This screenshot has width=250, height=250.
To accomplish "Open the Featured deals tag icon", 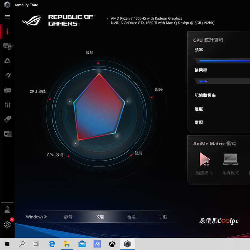I will (7, 119).
